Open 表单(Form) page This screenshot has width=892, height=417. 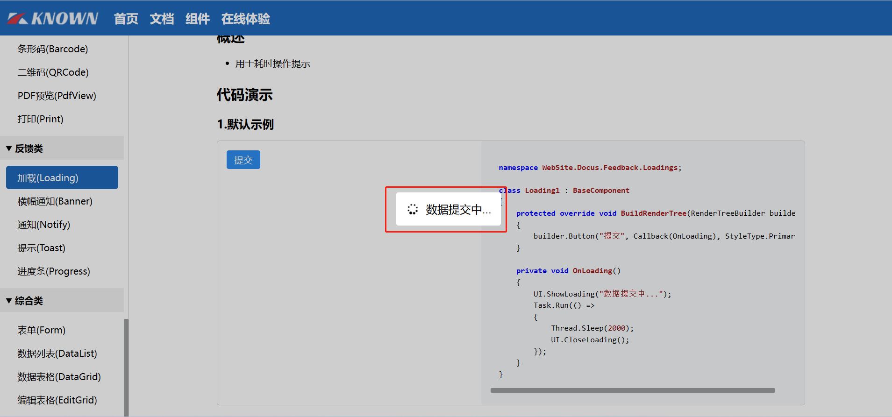pos(42,330)
